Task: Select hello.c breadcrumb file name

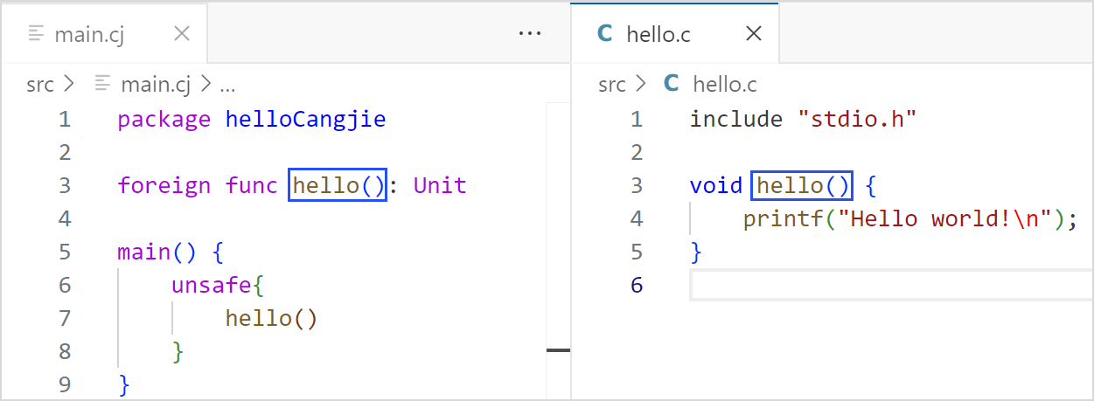Action: coord(725,84)
